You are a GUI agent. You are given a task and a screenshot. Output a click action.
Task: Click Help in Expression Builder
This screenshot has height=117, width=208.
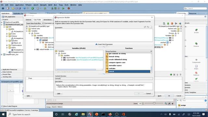(58, 94)
